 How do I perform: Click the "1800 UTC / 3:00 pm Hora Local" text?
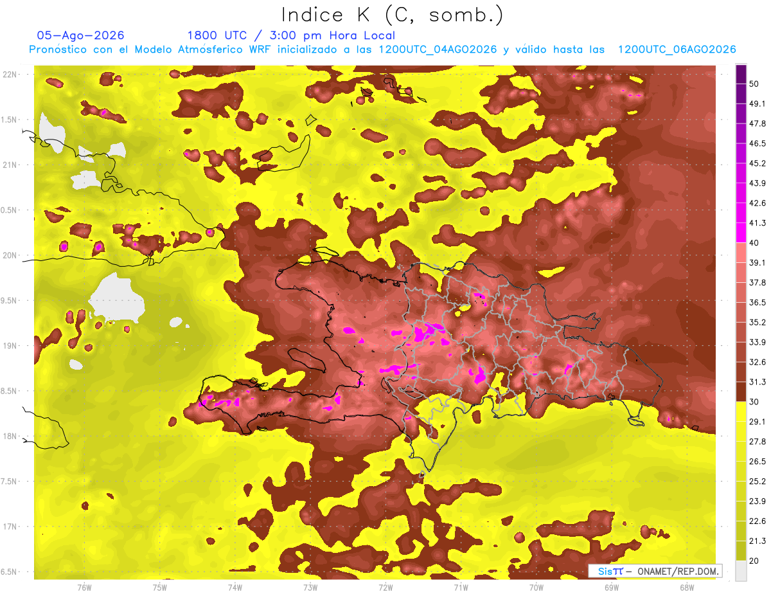coord(291,35)
